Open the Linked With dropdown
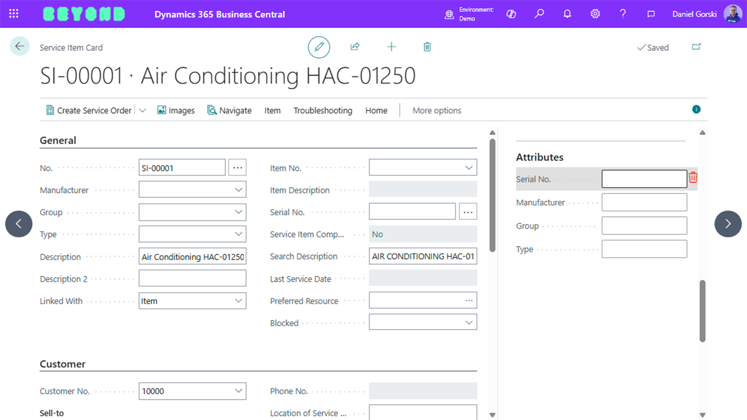This screenshot has height=420, width=747. pos(238,301)
